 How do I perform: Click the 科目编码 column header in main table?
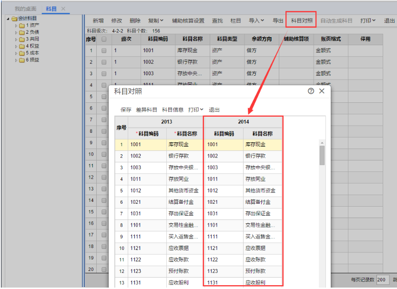[x=158, y=39]
